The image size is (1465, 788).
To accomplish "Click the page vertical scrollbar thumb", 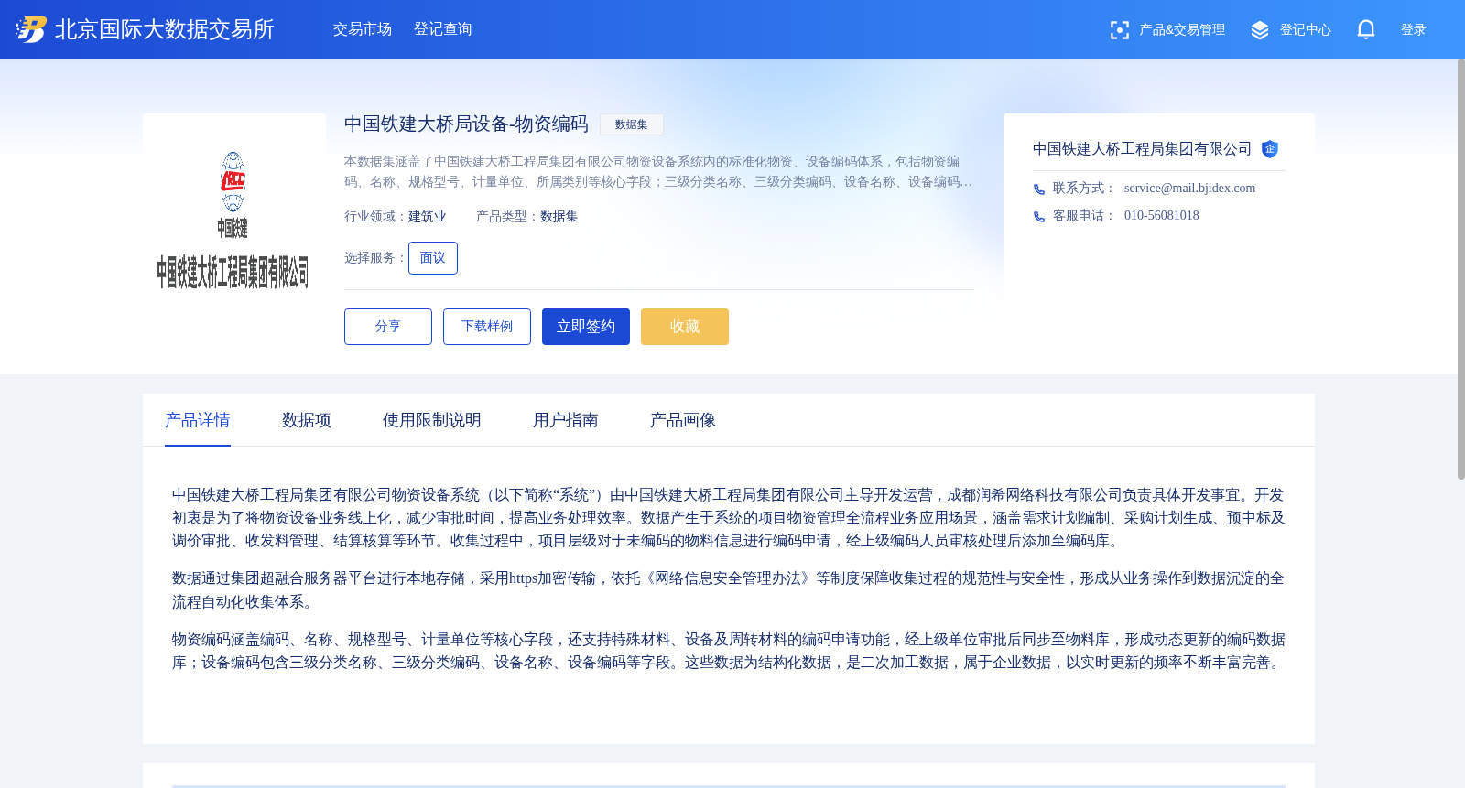I will [x=1460, y=269].
